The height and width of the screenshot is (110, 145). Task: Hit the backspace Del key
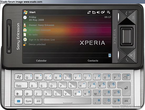coord(126,77)
